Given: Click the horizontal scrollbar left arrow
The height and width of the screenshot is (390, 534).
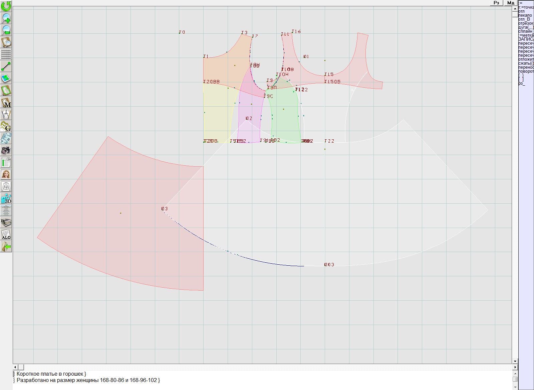Looking at the screenshot, I should click(x=15, y=367).
